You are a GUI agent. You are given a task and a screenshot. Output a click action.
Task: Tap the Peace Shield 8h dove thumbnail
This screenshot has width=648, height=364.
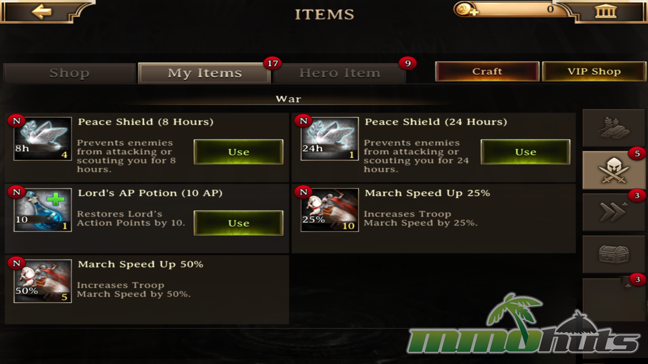[43, 139]
